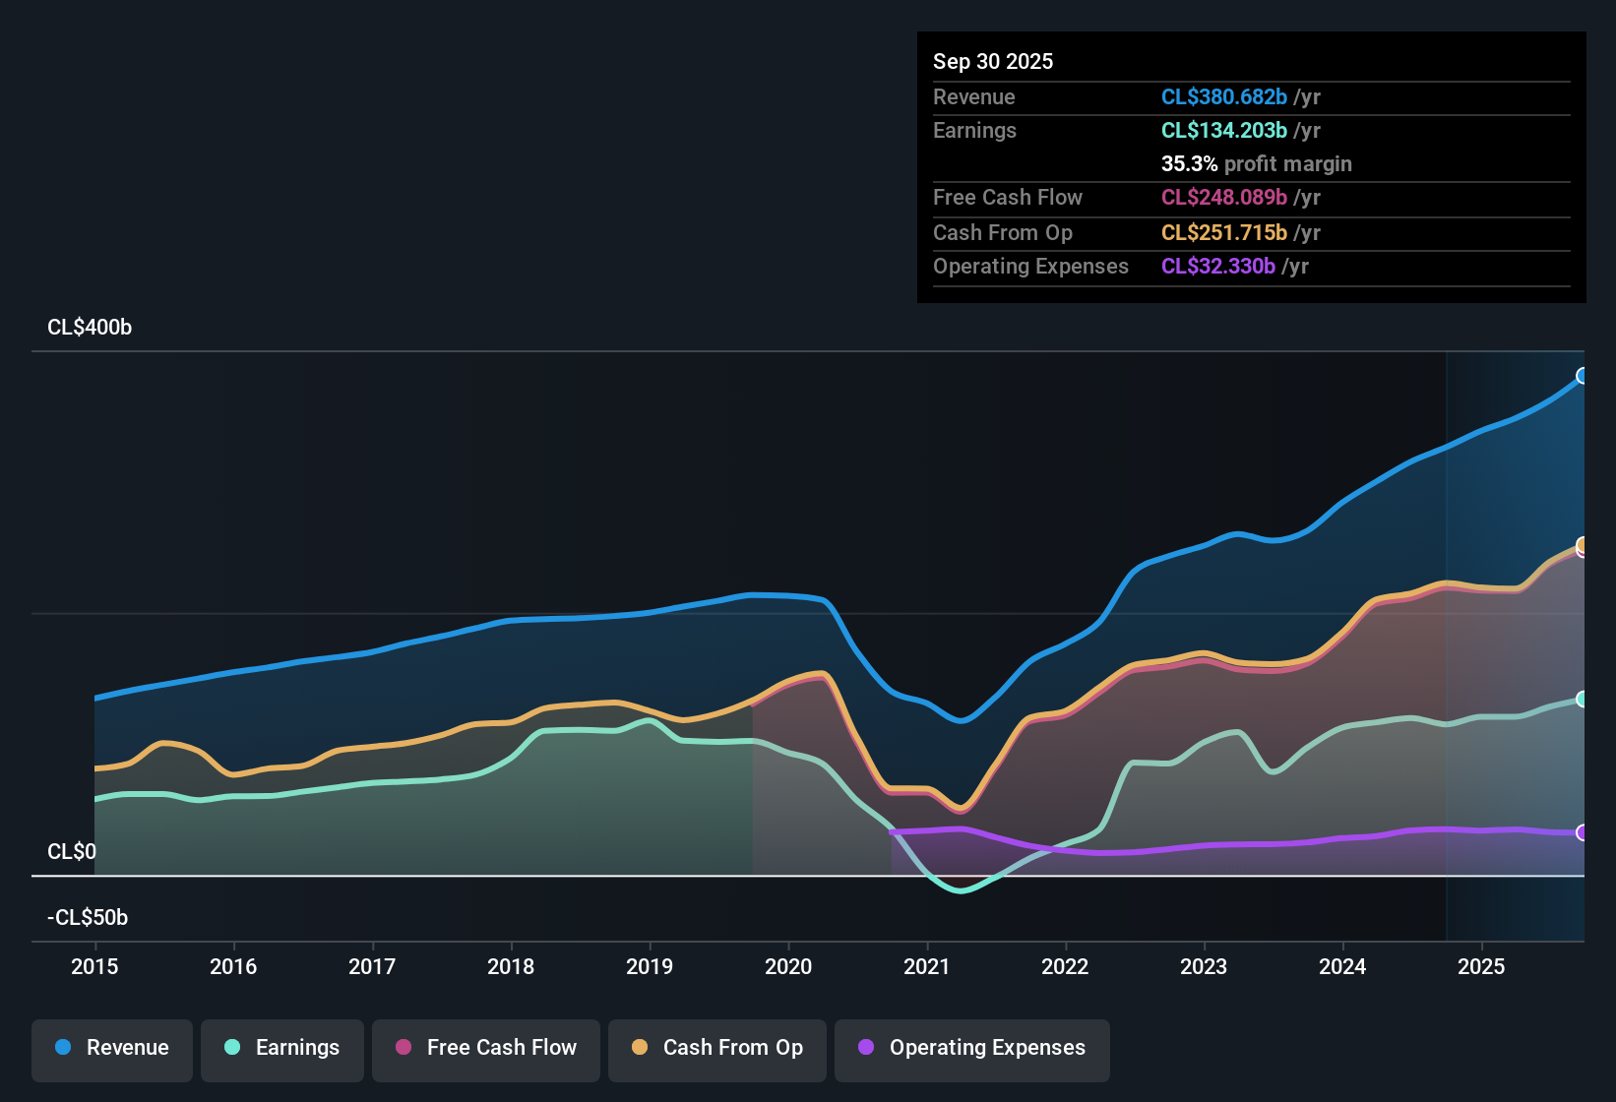Click the orange Cash From Op legend dot
1616x1102 pixels.
[x=639, y=1048]
